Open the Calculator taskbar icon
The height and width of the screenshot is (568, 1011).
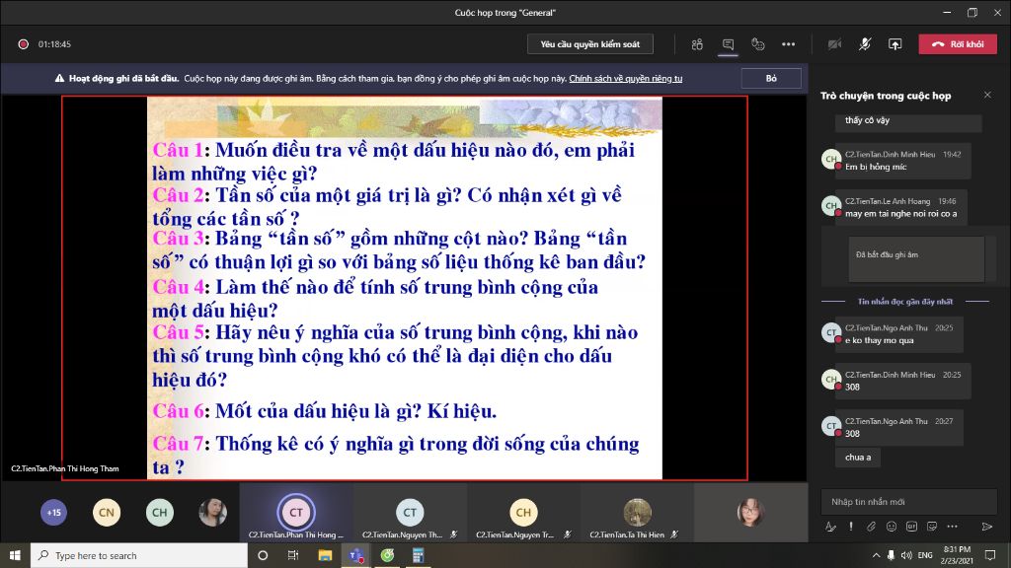[418, 555]
